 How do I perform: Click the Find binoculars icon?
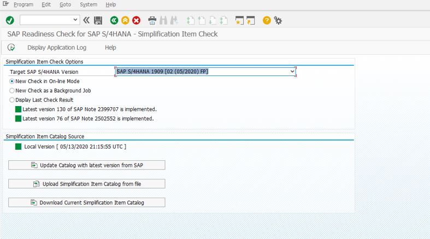click(163, 20)
